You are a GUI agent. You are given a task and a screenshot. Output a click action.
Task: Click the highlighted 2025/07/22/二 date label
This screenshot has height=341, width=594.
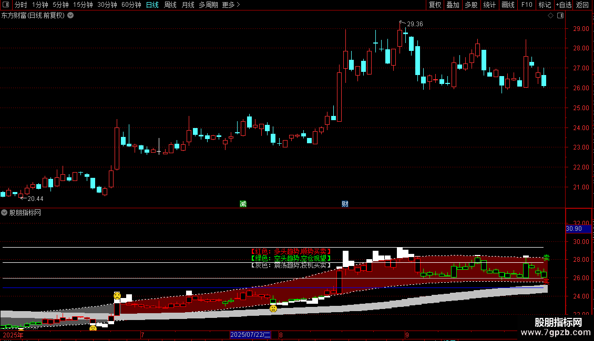click(x=250, y=335)
